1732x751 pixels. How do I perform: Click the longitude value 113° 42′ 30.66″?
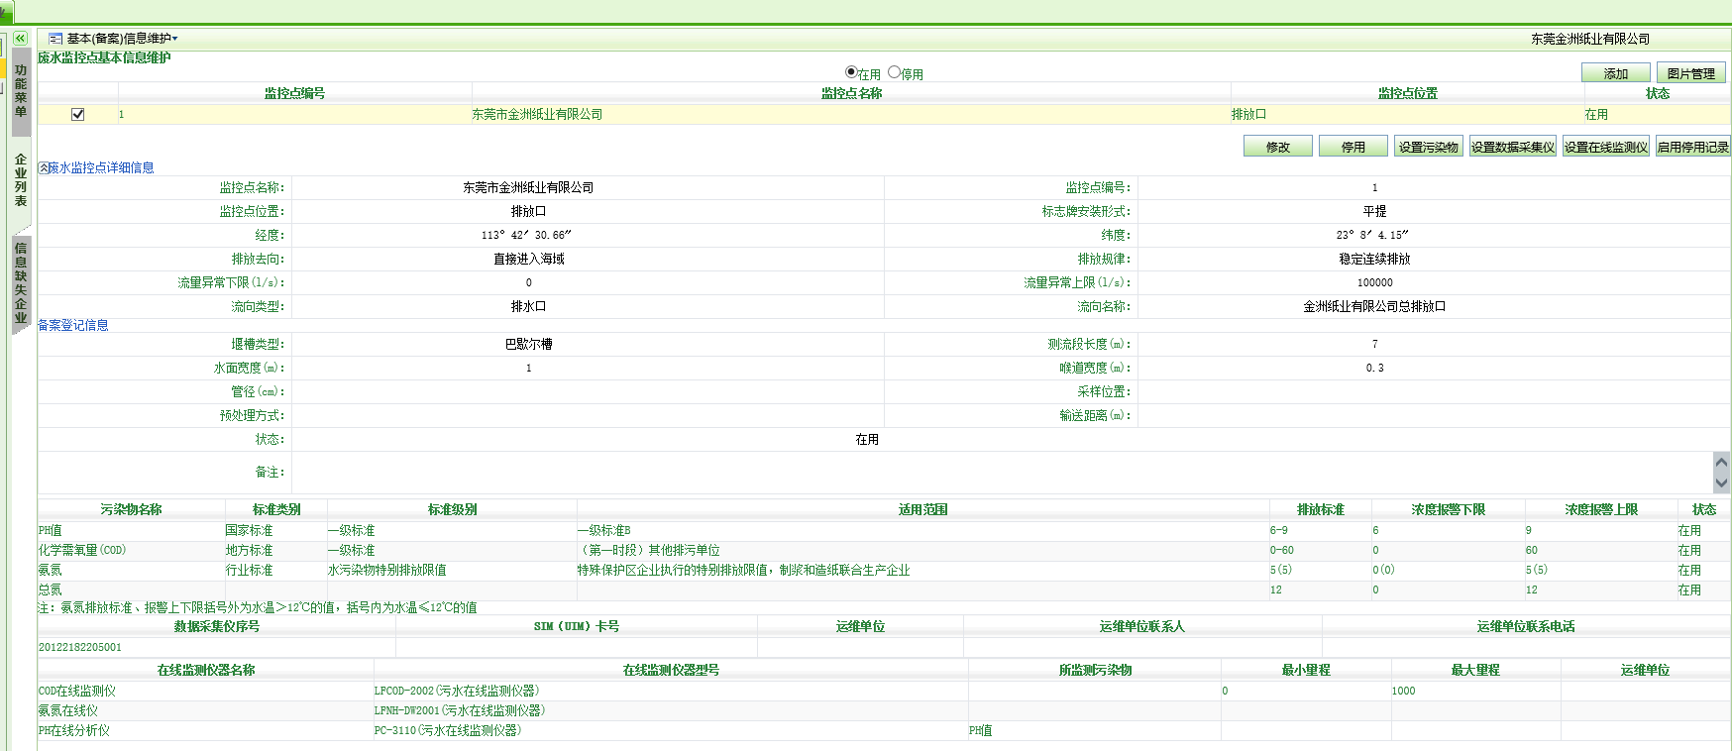coord(527,236)
